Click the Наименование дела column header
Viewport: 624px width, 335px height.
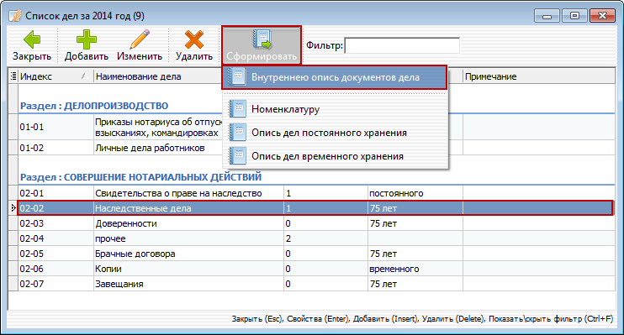click(x=158, y=76)
